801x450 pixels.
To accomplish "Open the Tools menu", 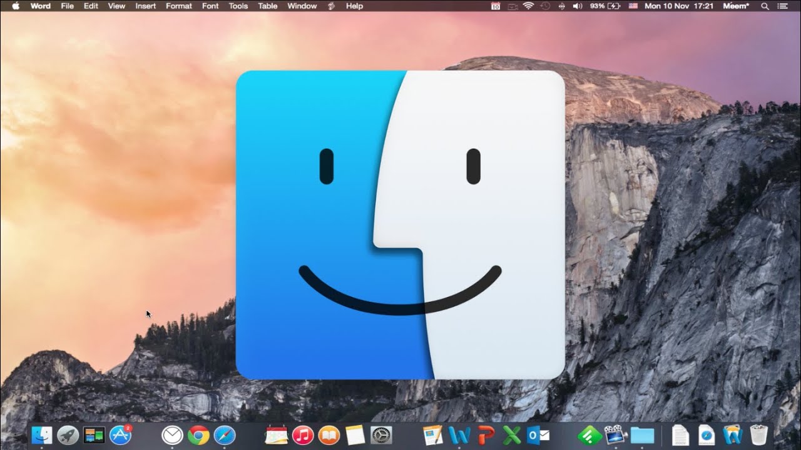I will pos(238,6).
